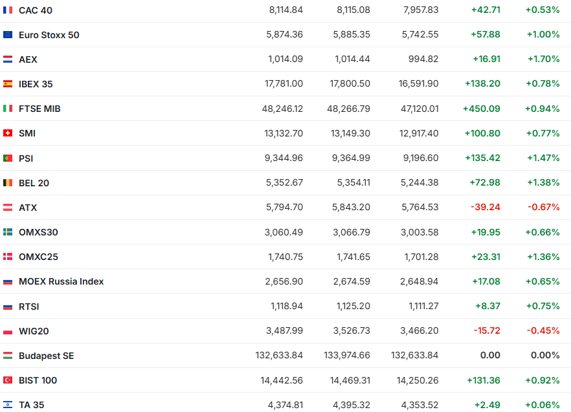Click the Netherlands flag icon next to AEX
Screen dimensions: 571x412
click(8, 60)
